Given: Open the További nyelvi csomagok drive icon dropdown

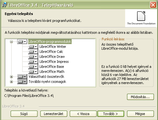Looking at the screenshot, I should [22, 82].
